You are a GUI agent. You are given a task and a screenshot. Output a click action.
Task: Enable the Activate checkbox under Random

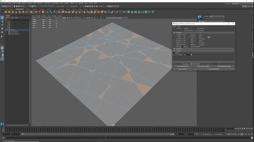click(174, 53)
